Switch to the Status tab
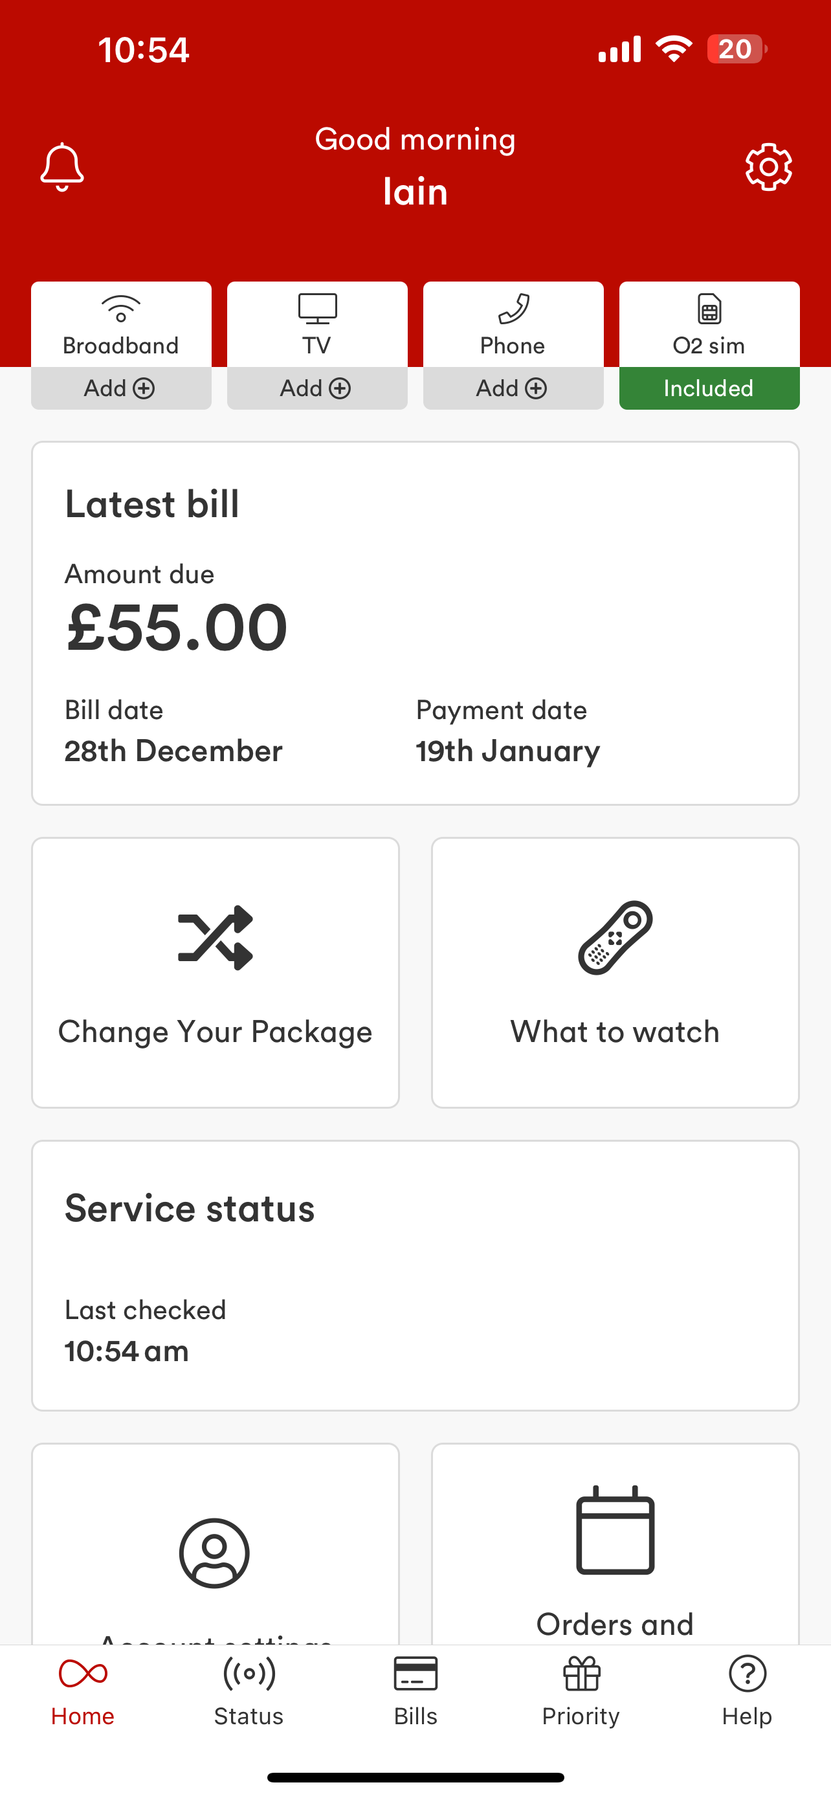 point(249,1691)
